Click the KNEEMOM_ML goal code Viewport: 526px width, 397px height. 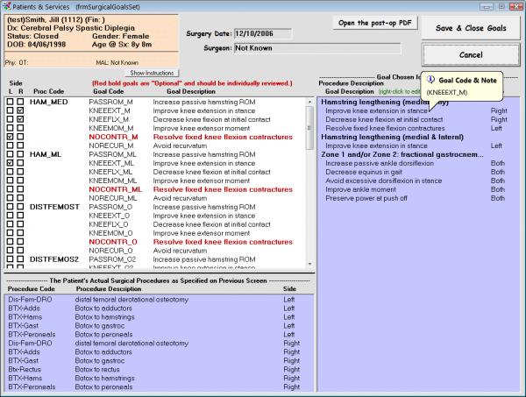click(113, 181)
